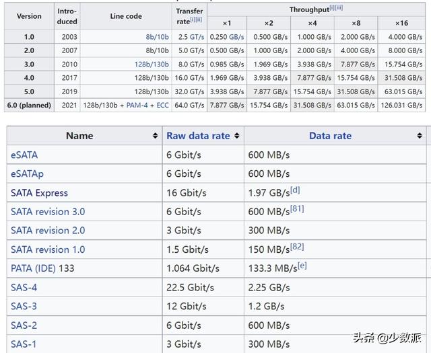
Task: Click sort arrows beside Raw data rate
Action: [237, 136]
